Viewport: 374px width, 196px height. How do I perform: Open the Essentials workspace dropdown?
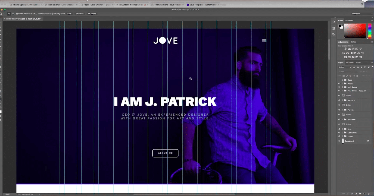[362, 14]
